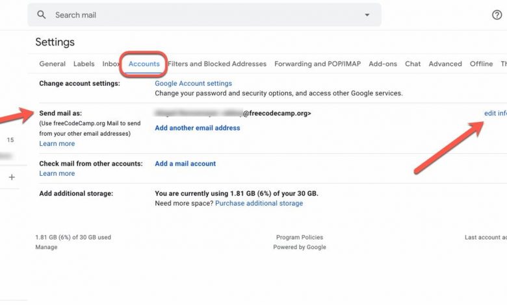Select the Advanced tab
The image size is (507, 305).
[x=445, y=64]
